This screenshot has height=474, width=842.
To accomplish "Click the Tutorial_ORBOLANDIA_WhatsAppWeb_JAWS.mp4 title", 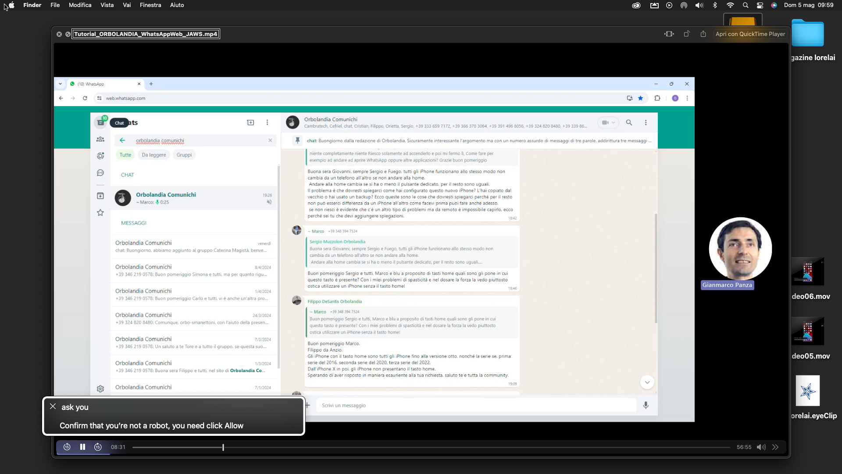I will coord(146,34).
